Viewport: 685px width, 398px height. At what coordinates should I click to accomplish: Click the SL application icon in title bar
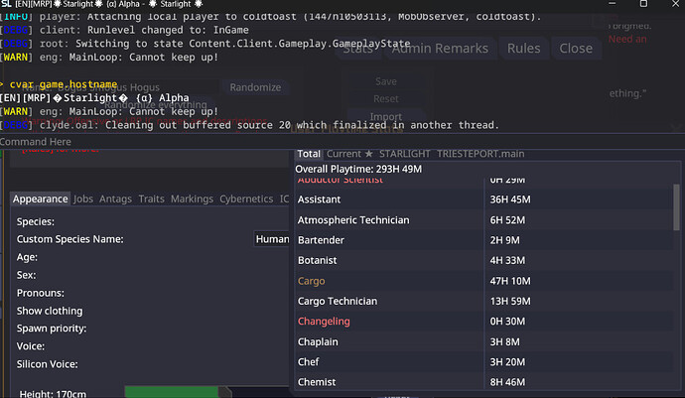6,4
